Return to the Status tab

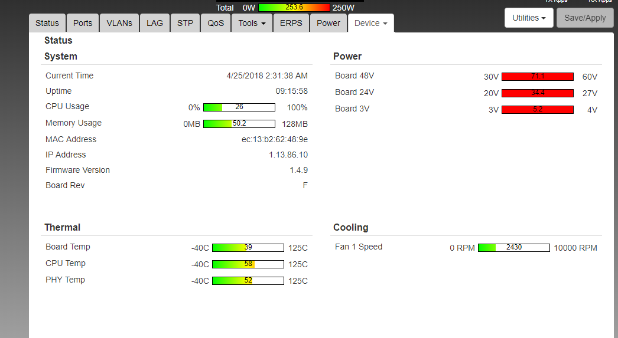point(47,23)
